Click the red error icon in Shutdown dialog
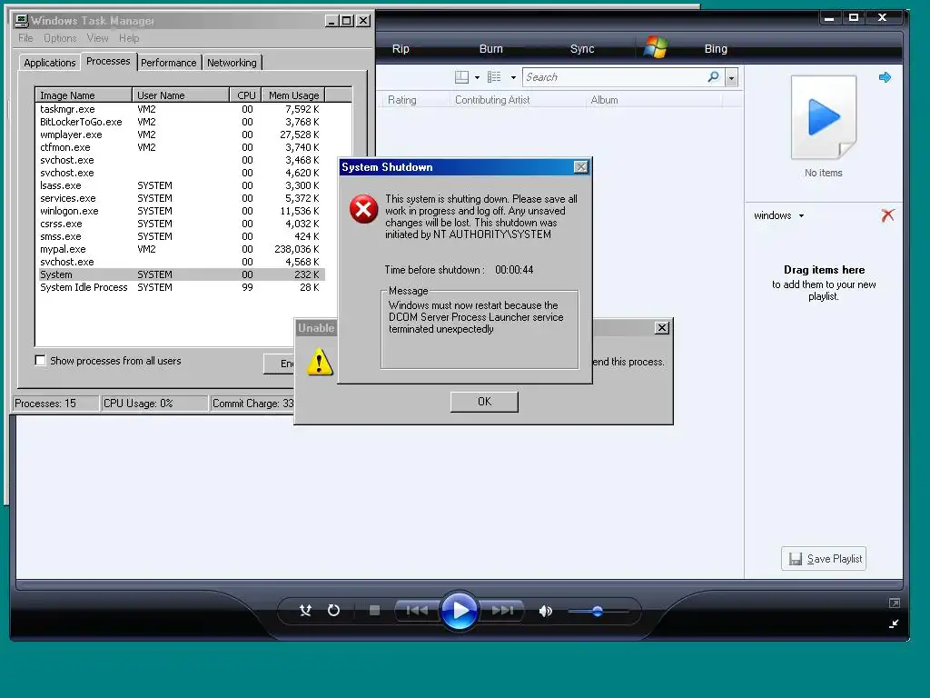The height and width of the screenshot is (698, 930). tap(363, 209)
